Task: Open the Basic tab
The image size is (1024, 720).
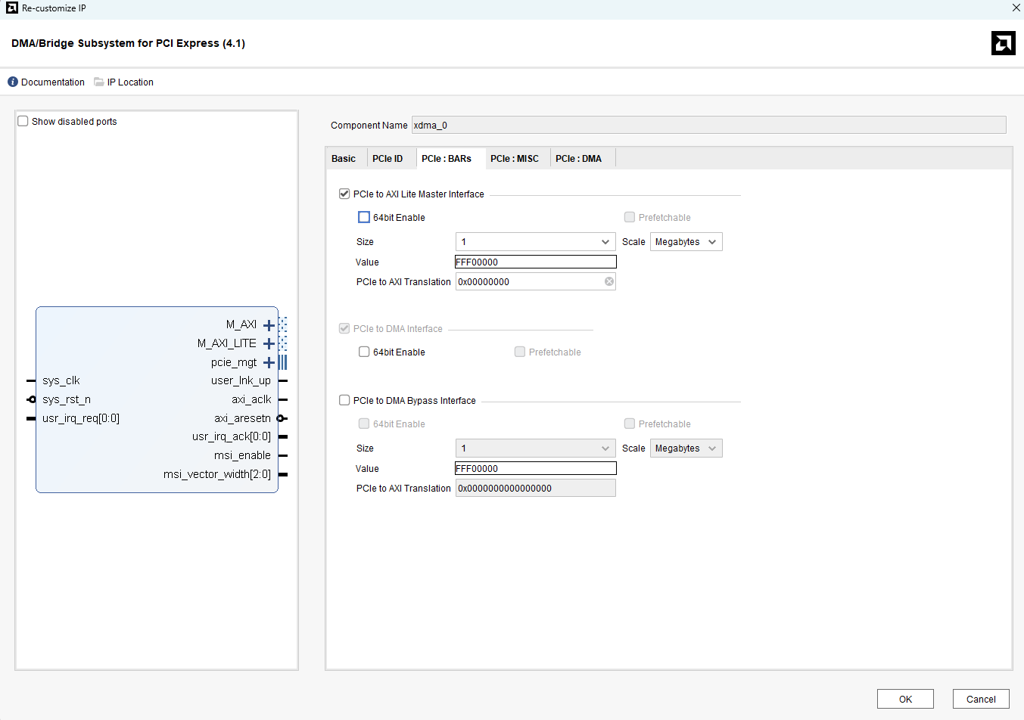Action: [x=344, y=159]
